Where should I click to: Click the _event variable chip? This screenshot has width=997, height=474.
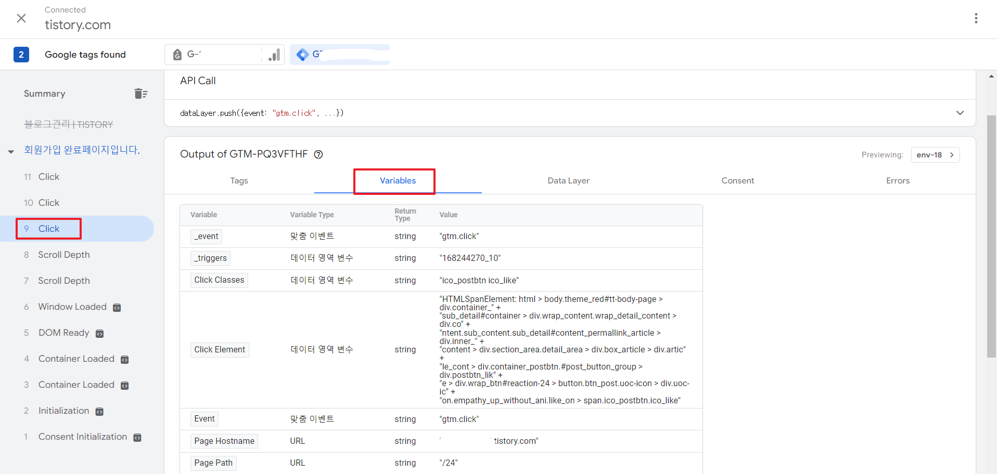click(x=206, y=236)
